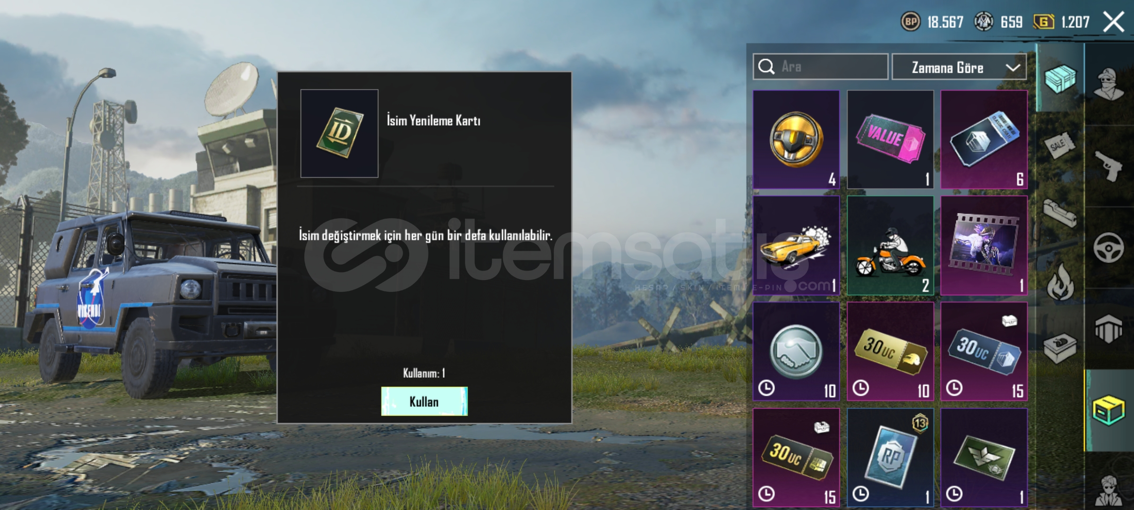This screenshot has height=510, width=1134.
Task: Open the classic crate coupon item
Action: (984, 140)
